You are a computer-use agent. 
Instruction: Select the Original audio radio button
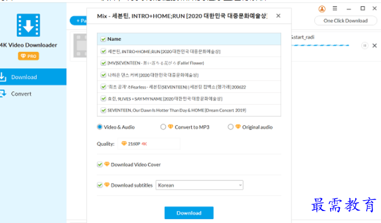pyautogui.click(x=230, y=127)
